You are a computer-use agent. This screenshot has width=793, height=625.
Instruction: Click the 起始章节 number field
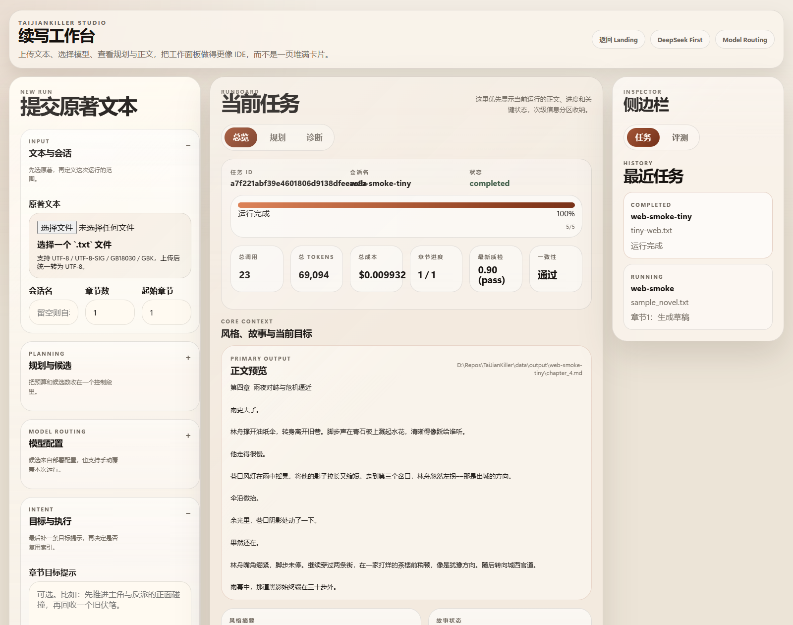pyautogui.click(x=166, y=312)
